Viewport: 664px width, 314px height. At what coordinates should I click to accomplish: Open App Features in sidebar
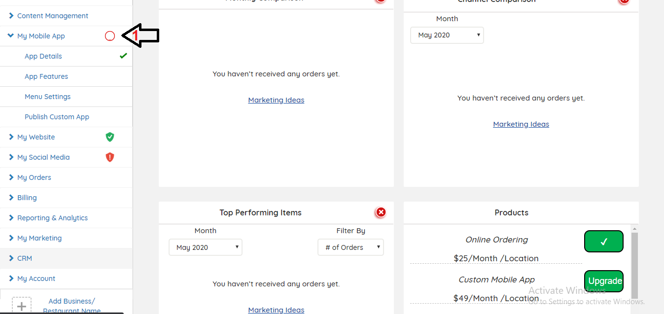(46, 76)
